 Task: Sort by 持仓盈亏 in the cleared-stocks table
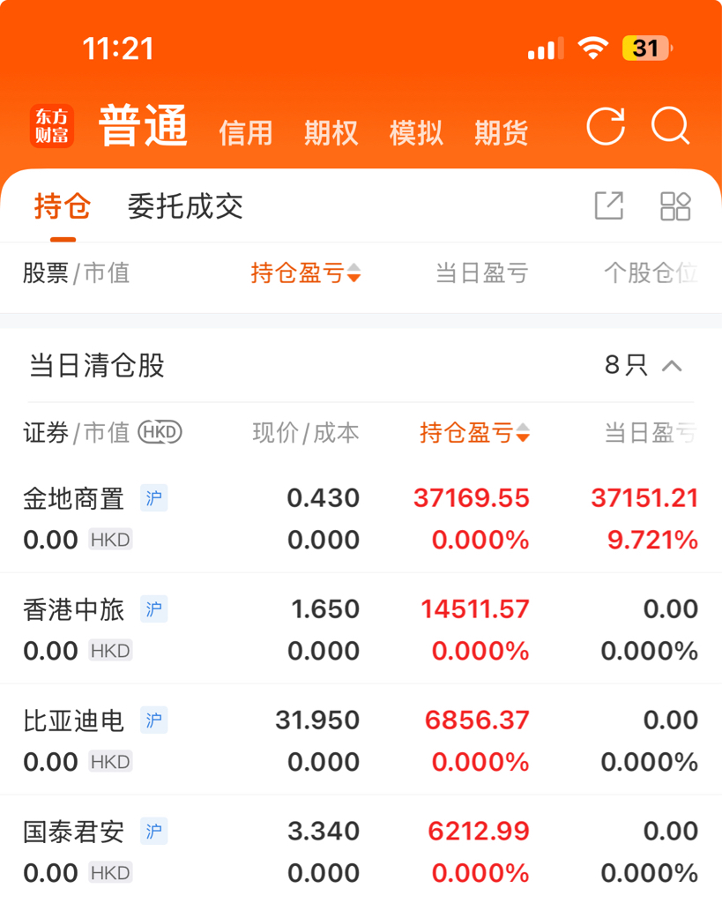tap(474, 432)
